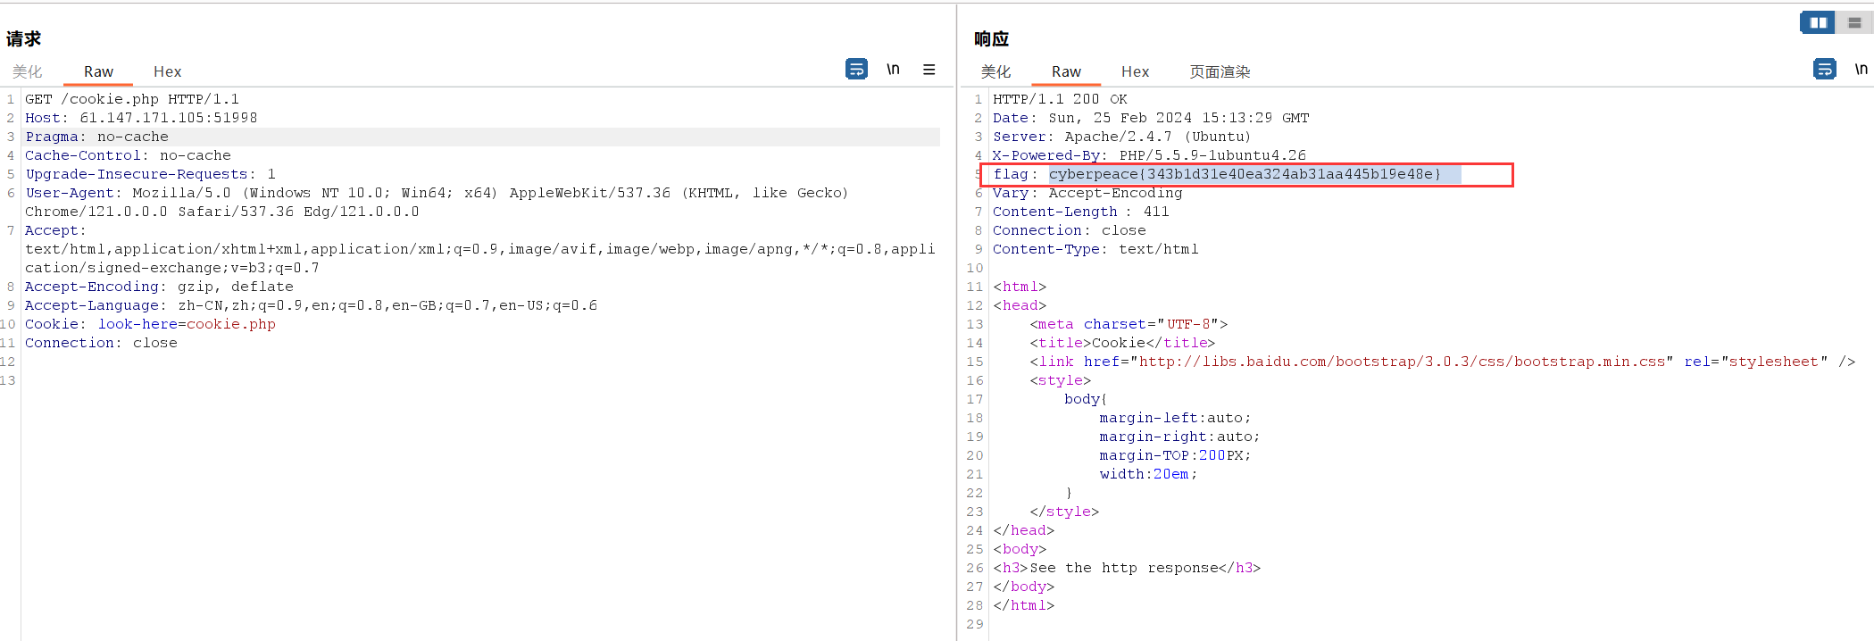Show \n newline characters in response panel
The image size is (1874, 641).
pyautogui.click(x=1861, y=69)
